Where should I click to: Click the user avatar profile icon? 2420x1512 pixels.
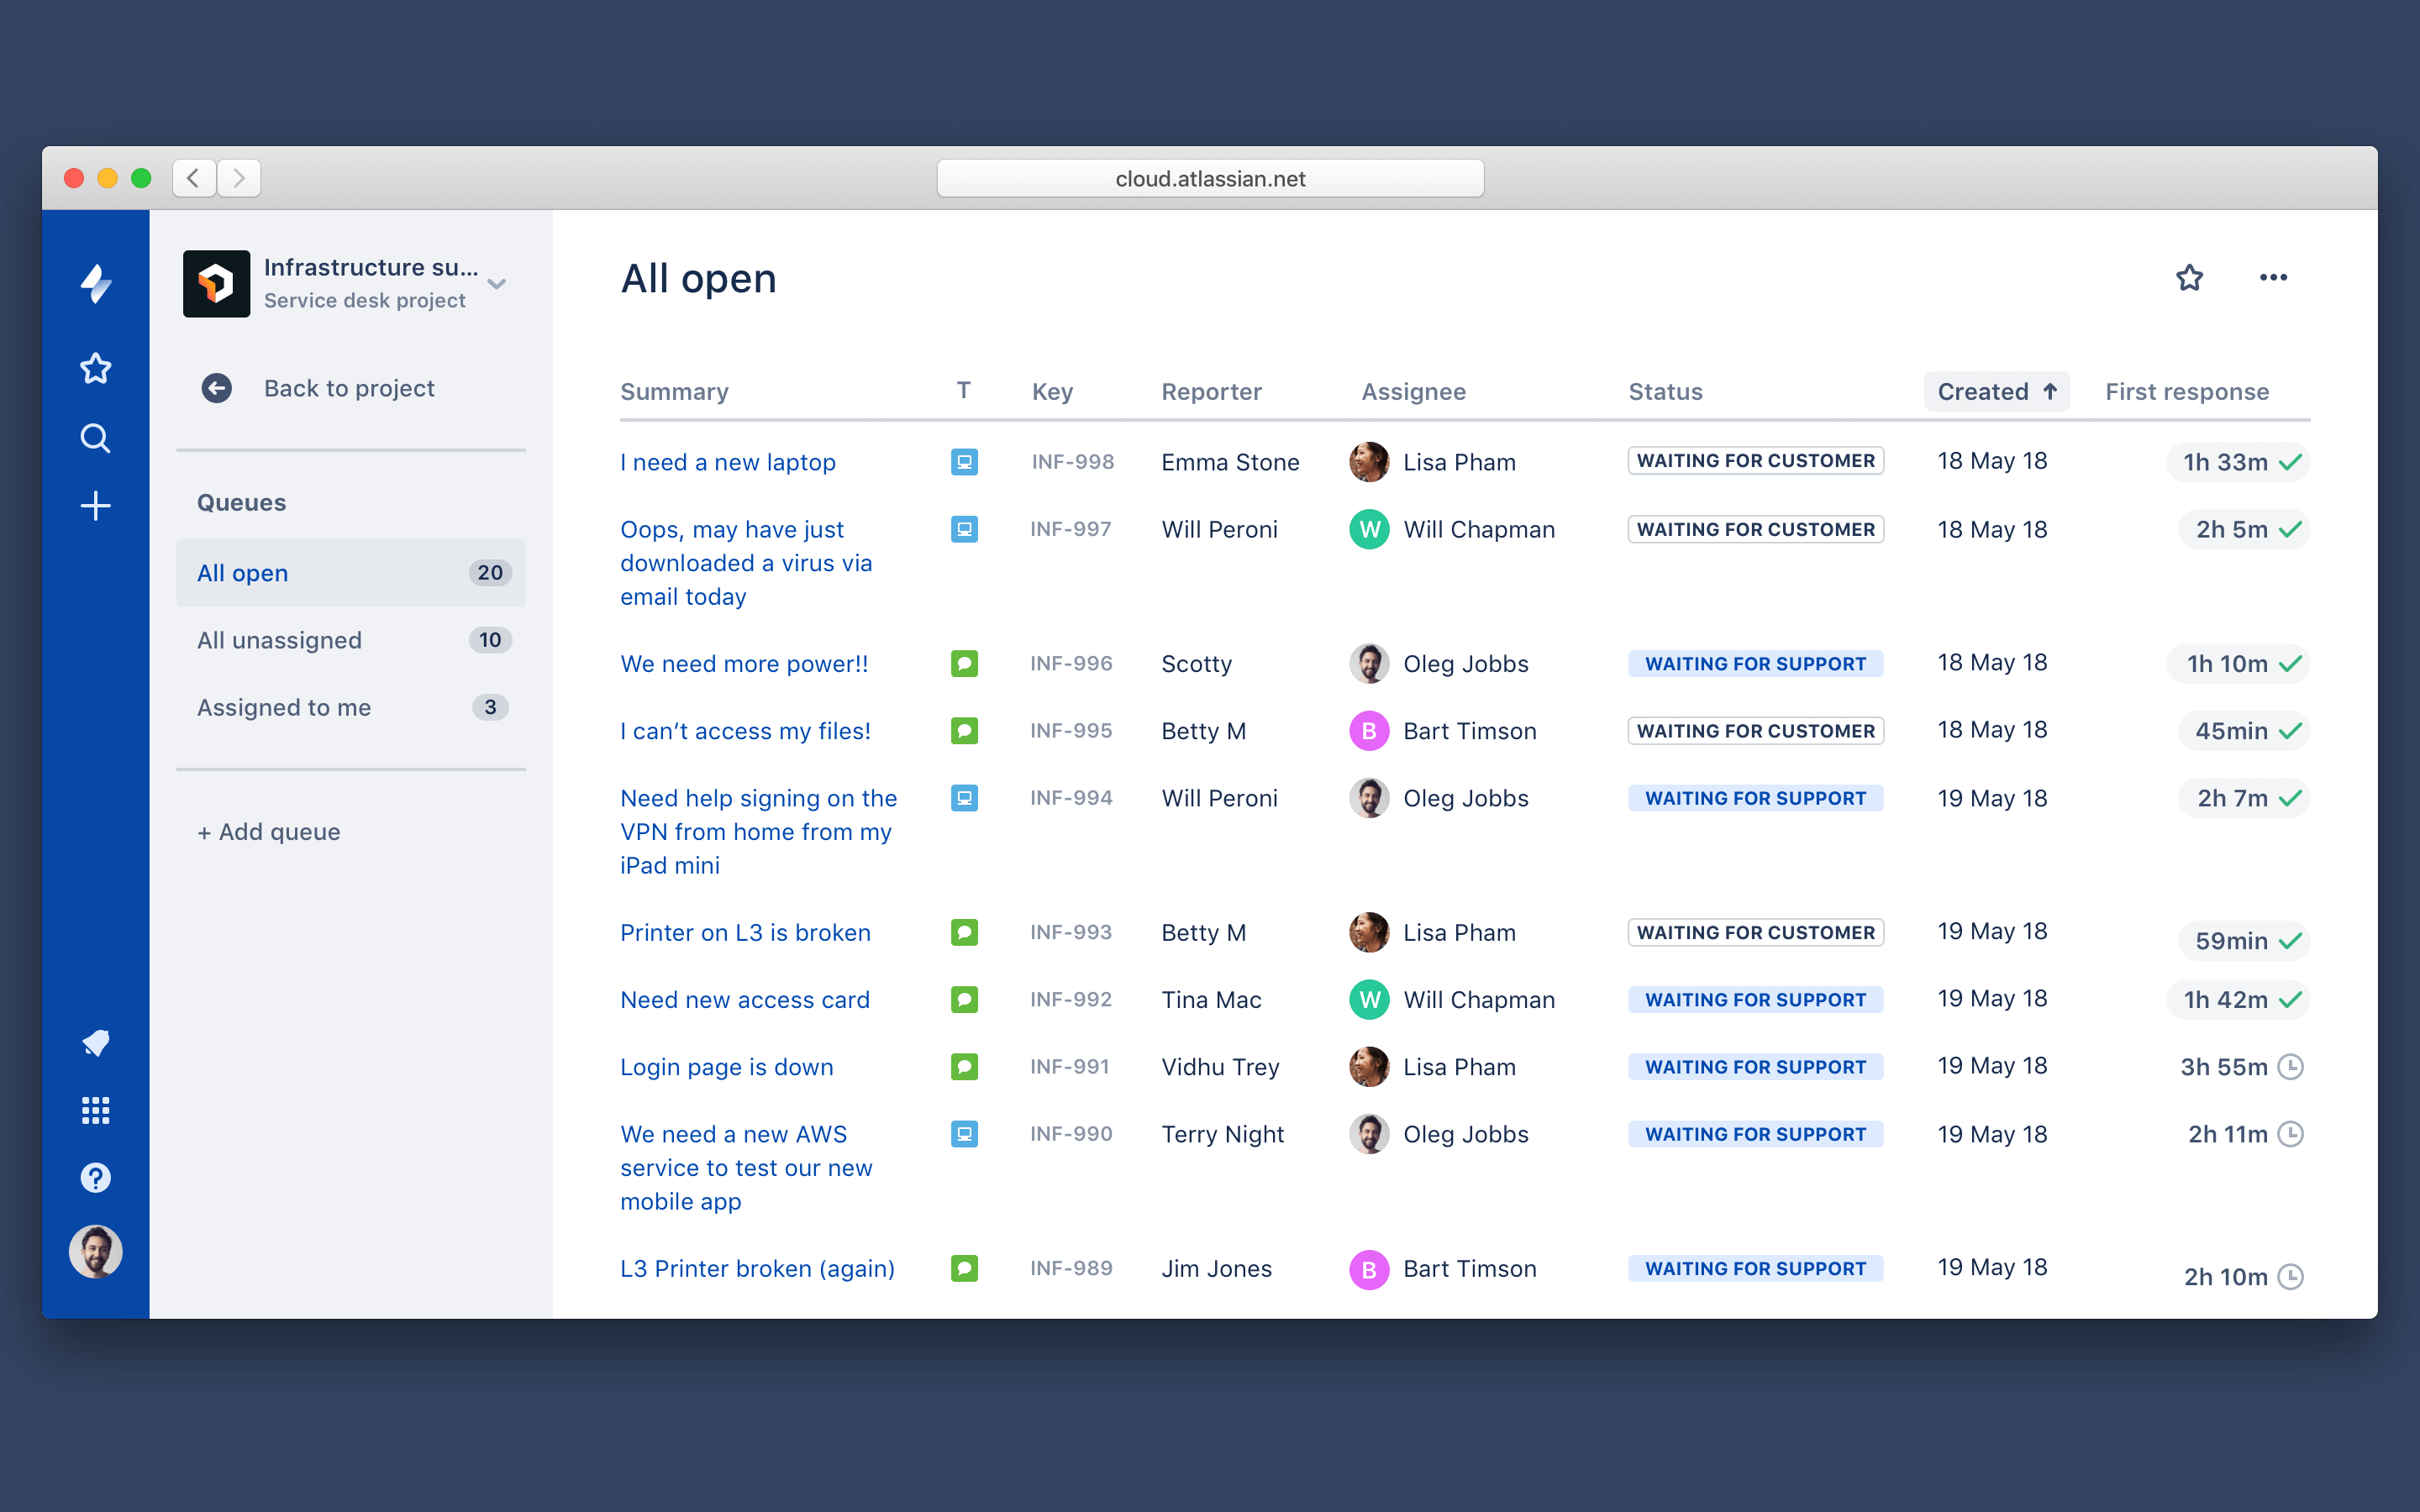[96, 1251]
